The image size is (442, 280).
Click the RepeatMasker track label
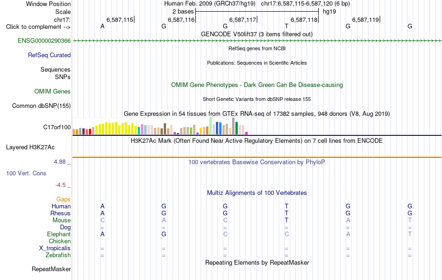point(51,269)
